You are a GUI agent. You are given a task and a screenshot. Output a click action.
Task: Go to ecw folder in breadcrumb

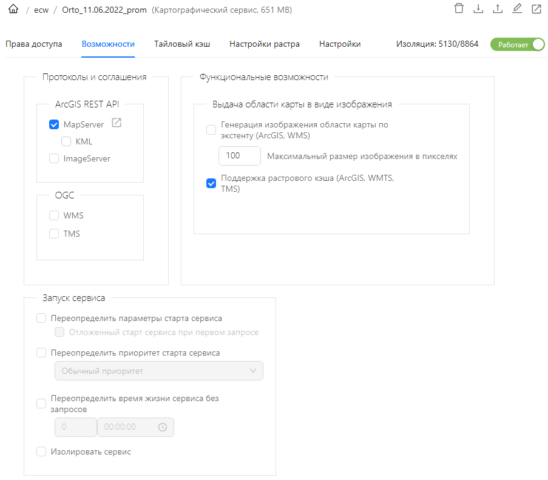(41, 10)
